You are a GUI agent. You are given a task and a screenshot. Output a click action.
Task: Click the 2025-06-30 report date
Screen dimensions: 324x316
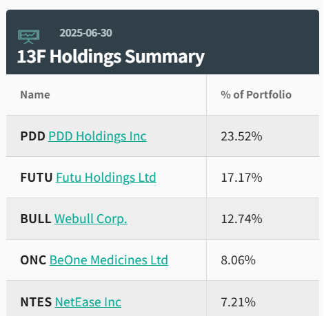click(x=86, y=33)
